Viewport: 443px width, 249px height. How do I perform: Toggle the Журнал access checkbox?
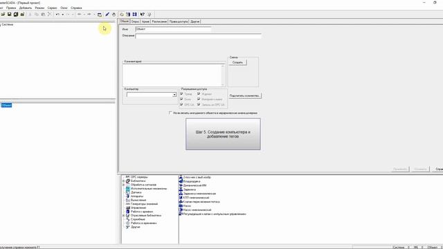(199, 94)
